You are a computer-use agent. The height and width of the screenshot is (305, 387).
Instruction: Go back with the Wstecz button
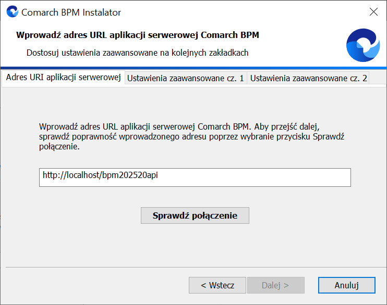[x=217, y=285]
